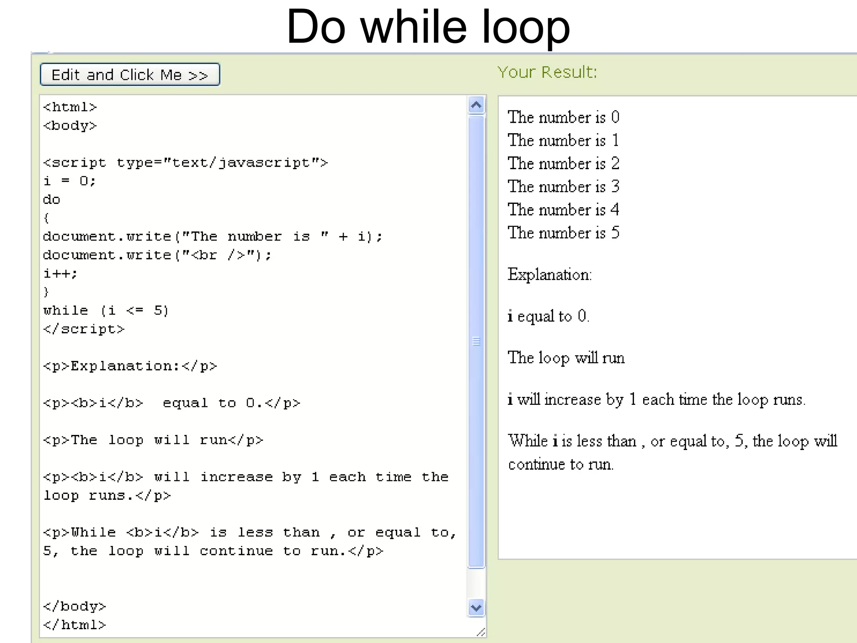Image resolution: width=857 pixels, height=643 pixels.
Task: Click the 'while (i <= 5)' code line
Action: pyautogui.click(x=106, y=311)
